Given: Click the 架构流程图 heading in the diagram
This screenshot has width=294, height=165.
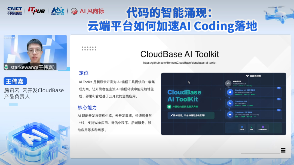Looking at the screenshot, I should (x=255, y=76).
